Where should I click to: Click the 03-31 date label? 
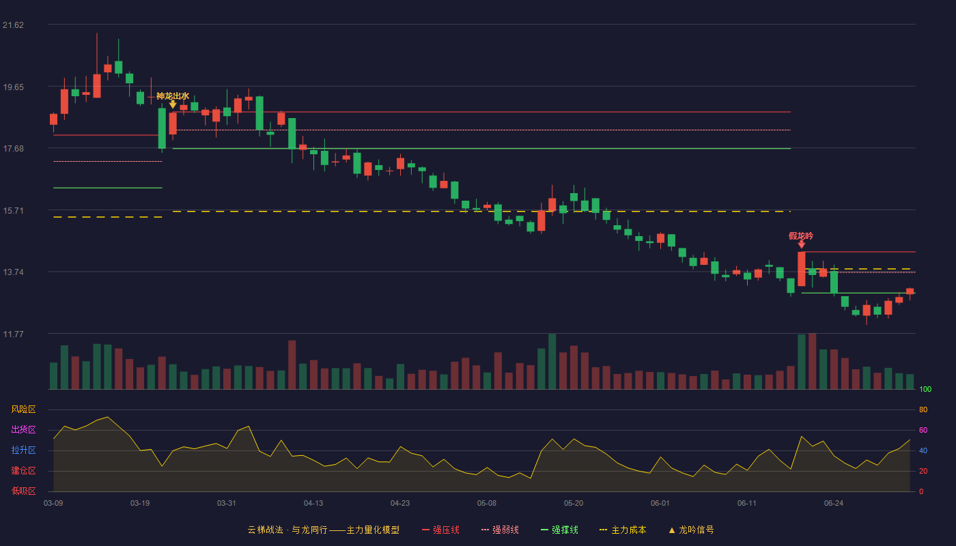click(x=227, y=503)
